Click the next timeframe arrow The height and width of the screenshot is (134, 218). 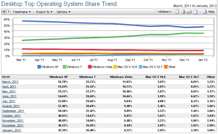[8, 12]
